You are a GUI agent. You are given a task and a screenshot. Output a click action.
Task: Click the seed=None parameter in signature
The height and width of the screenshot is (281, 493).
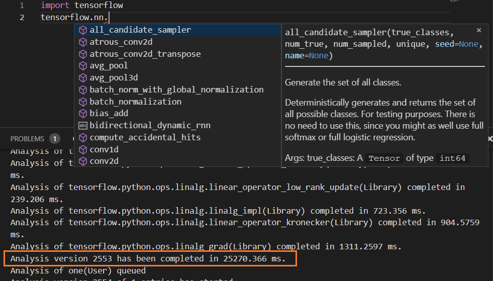tap(456, 44)
